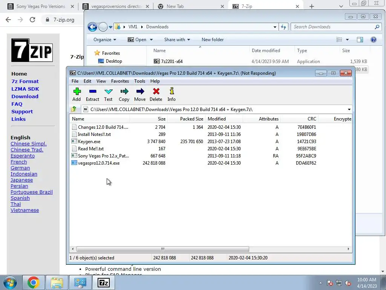Click horizontal scrollbar thumb in 7-Zip
The width and height of the screenshot is (386, 290).
163,249
